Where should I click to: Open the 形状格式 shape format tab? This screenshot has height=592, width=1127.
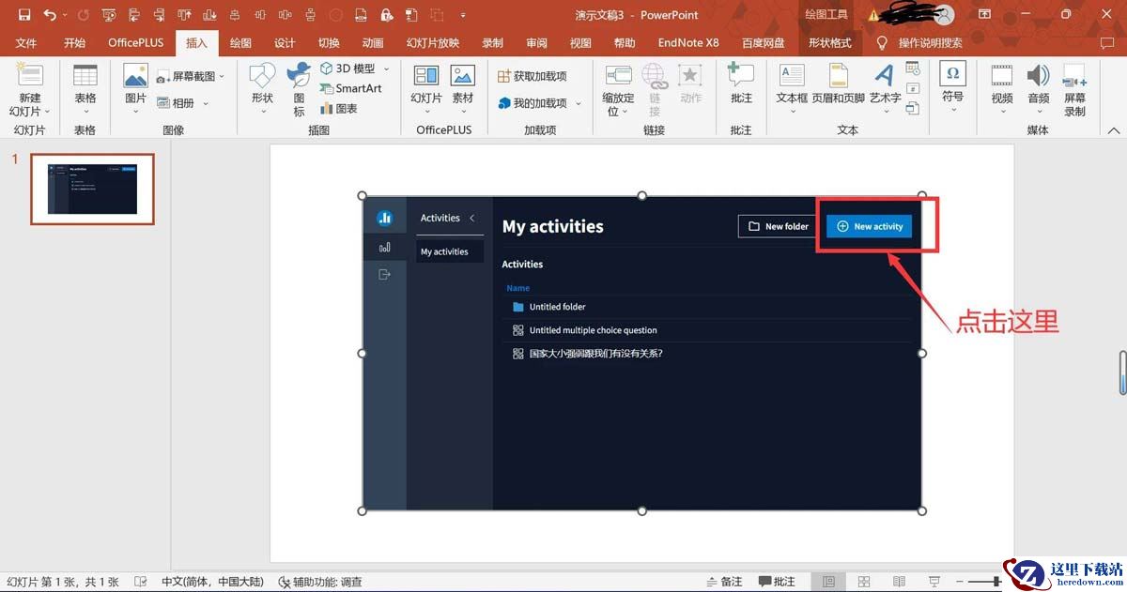(830, 43)
